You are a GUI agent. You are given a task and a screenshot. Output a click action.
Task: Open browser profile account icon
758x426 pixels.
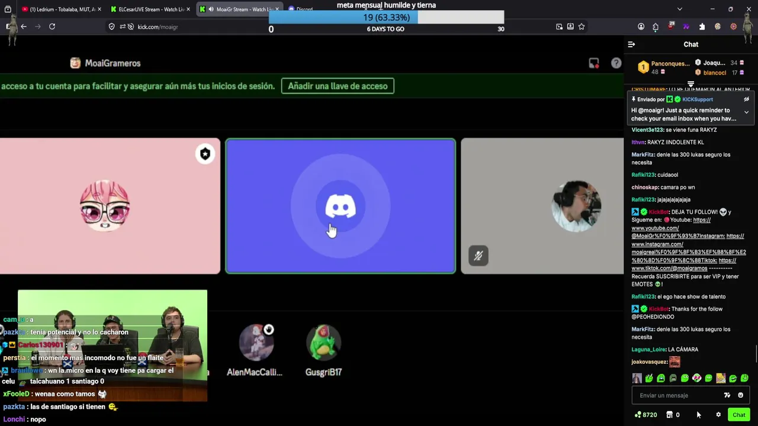pos(641,27)
